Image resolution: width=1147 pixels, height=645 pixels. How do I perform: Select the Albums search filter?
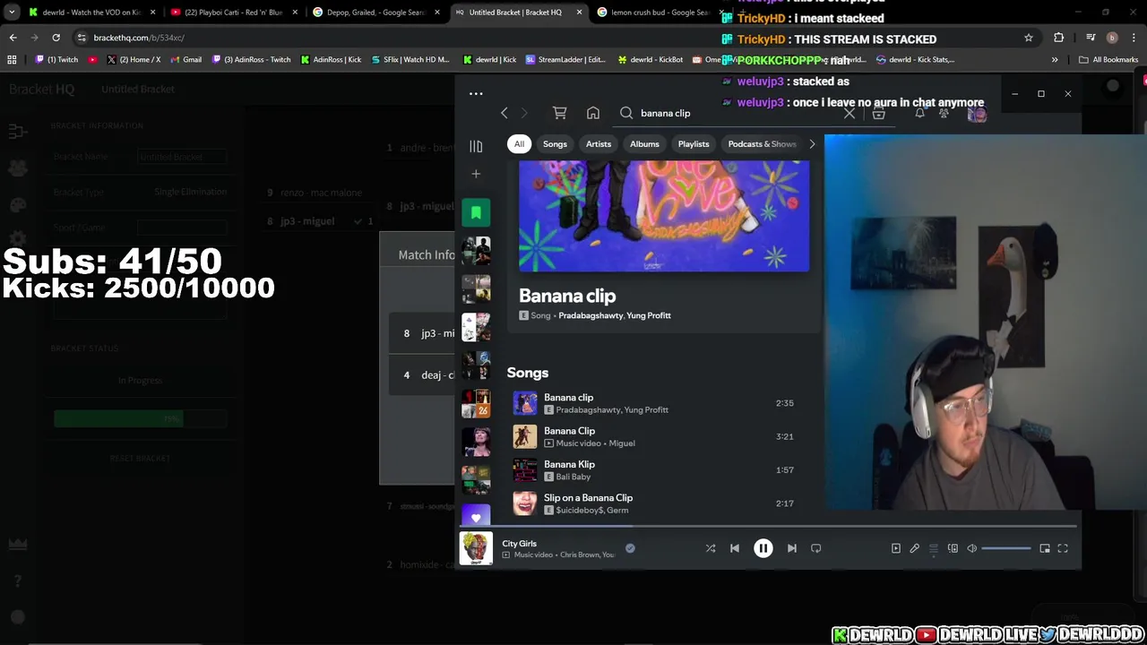tap(644, 144)
